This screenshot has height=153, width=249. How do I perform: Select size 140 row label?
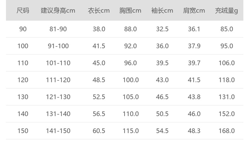23,114
